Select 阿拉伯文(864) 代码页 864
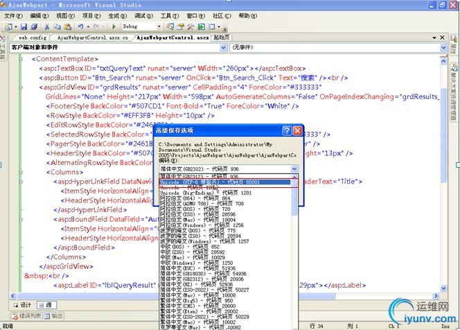The height and width of the screenshot is (330, 460). pos(226,198)
